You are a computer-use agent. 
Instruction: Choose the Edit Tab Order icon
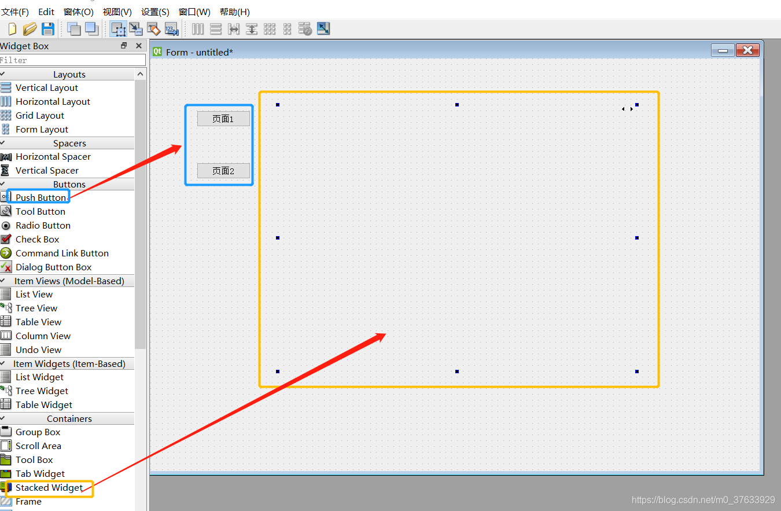coord(172,29)
